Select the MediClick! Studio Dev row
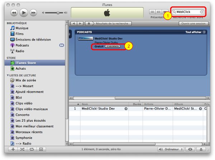Viewport: 215px width, 160px height. pos(138,109)
